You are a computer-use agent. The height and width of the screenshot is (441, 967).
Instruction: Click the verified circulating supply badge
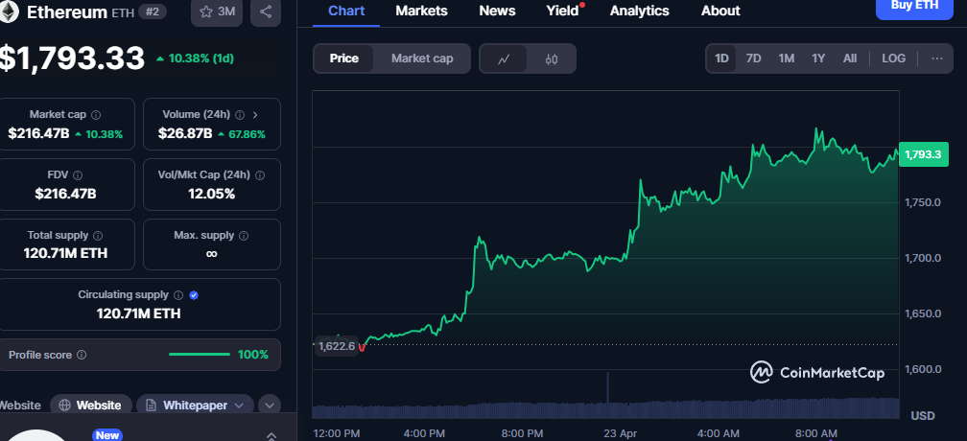(194, 295)
